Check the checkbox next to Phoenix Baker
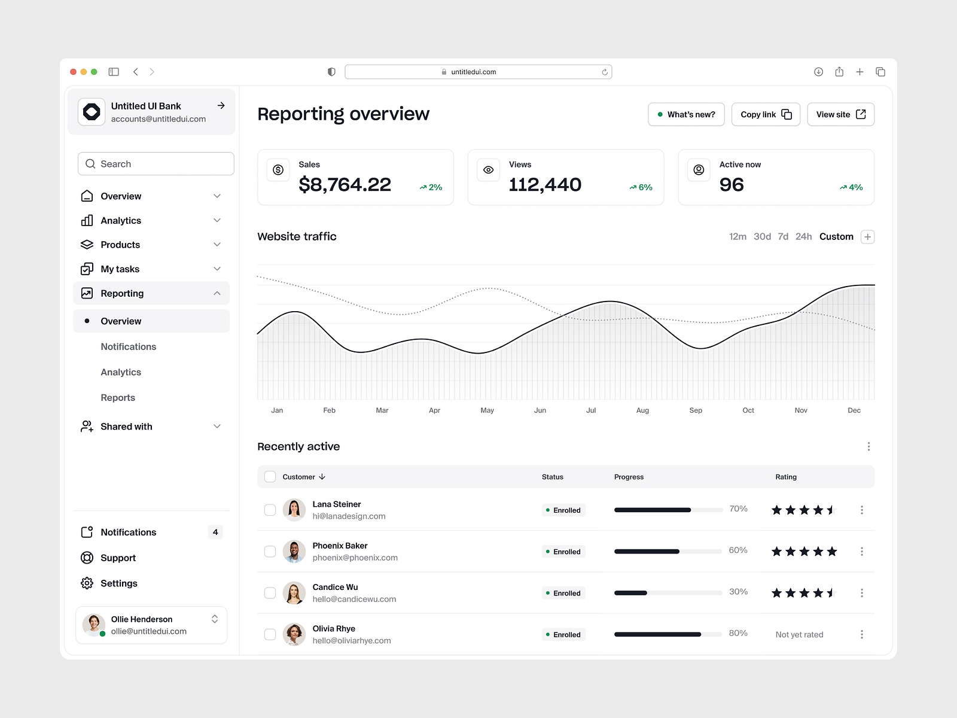 [270, 551]
